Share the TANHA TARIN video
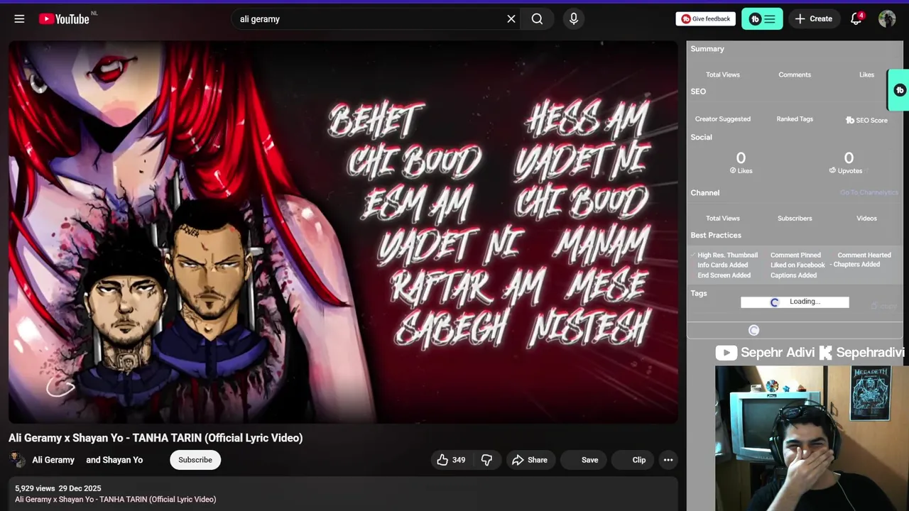Viewport: 909px width, 511px height. coord(530,460)
